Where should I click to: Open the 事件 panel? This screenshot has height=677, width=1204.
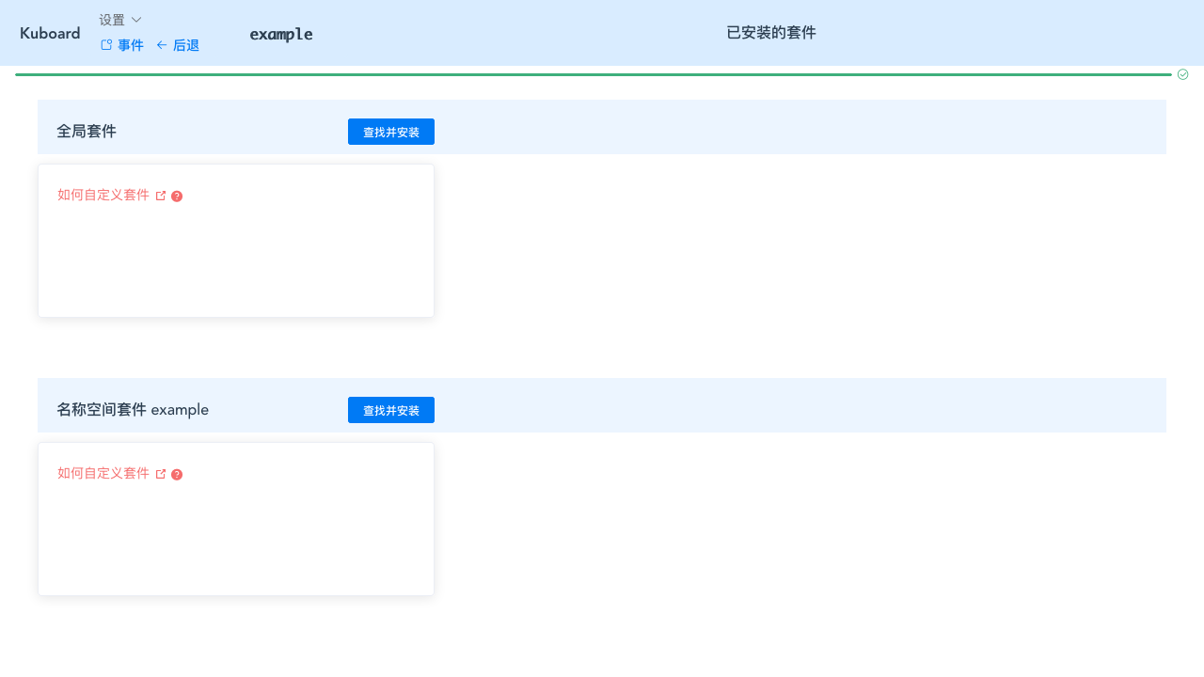click(131, 45)
